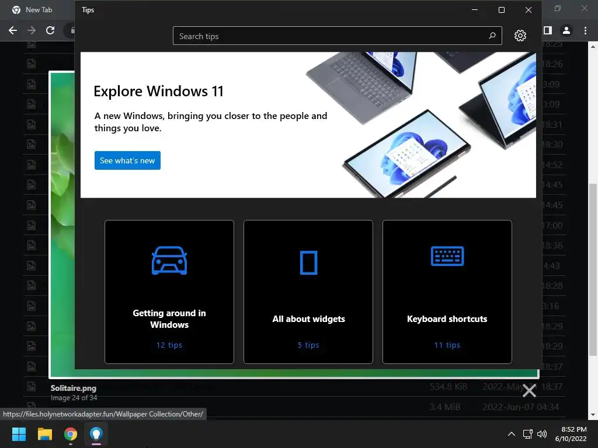598x448 pixels.
Task: Open Chrome's three-dot menu
Action: [585, 30]
